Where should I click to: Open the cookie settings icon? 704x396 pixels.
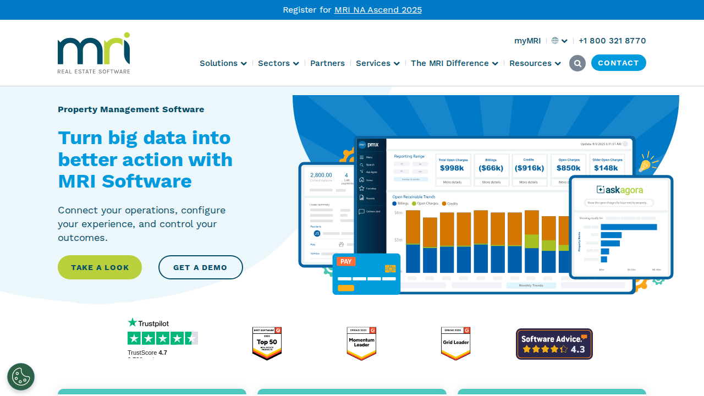tap(21, 377)
